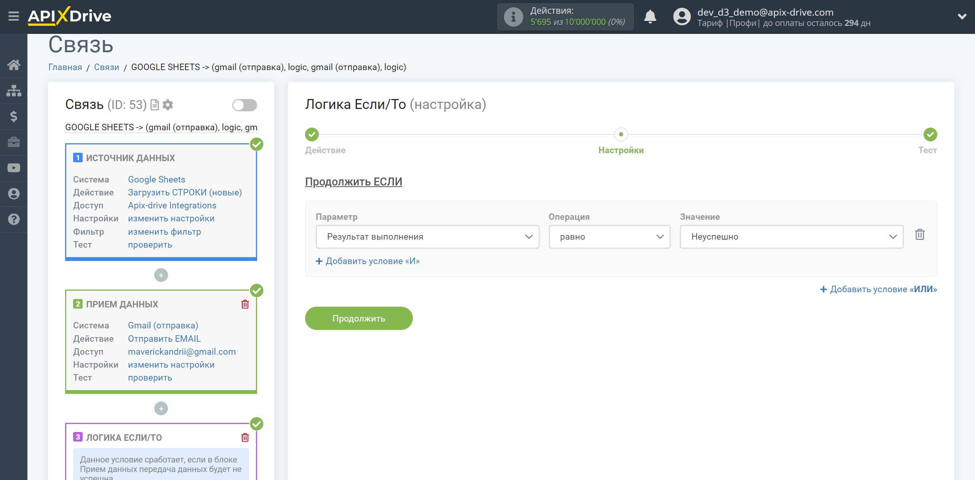Toggle the connection on/off switch
The height and width of the screenshot is (480, 975).
(245, 105)
